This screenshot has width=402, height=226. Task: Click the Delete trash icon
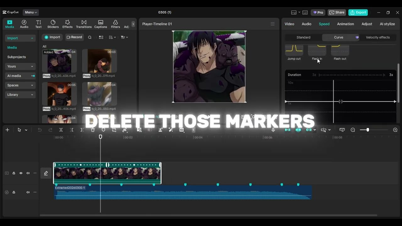(x=93, y=130)
